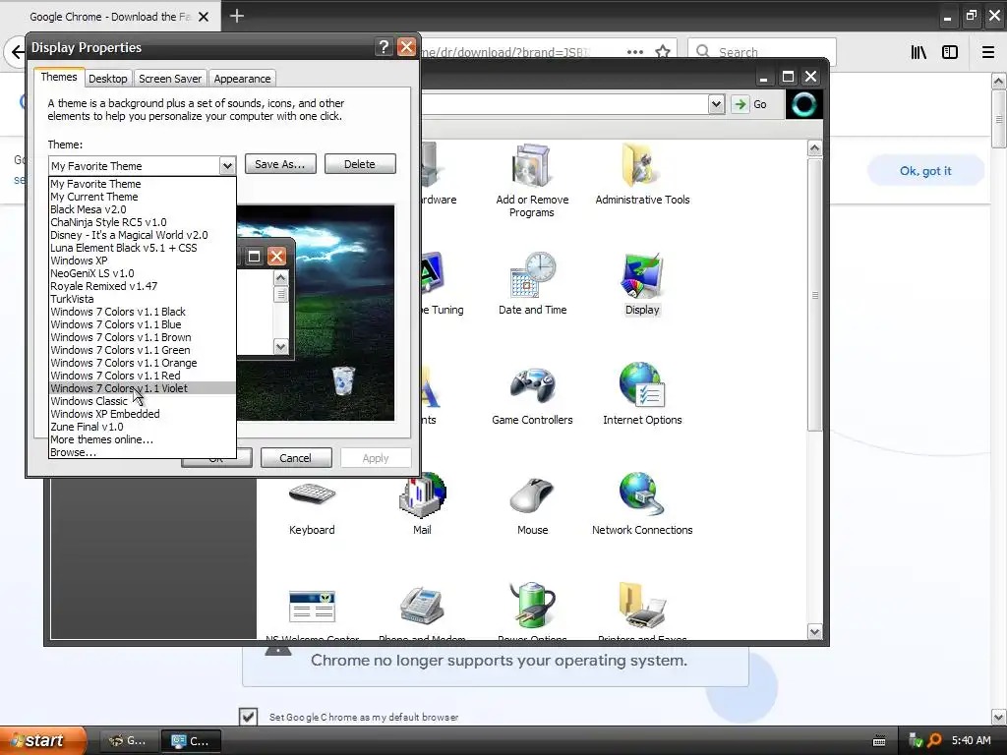Select ChaNinja Style RC5 v1.0 theme
1007x755 pixels.
click(x=142, y=222)
